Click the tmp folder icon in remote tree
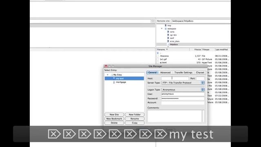 coord(166,25)
